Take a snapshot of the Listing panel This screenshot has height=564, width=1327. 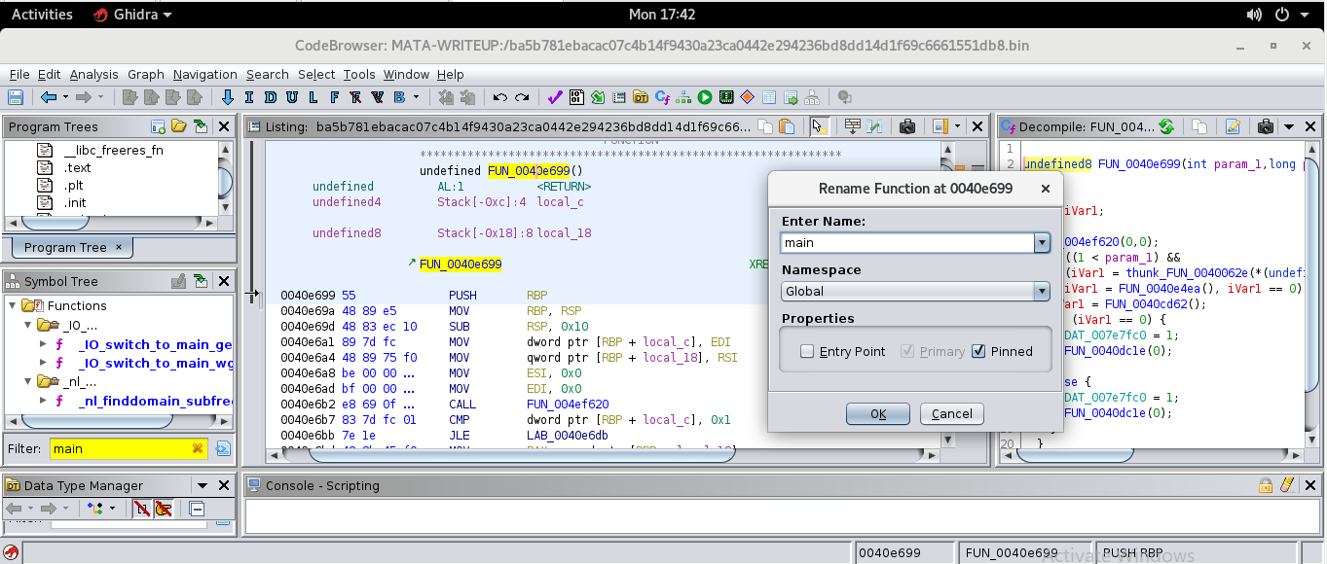click(x=907, y=126)
